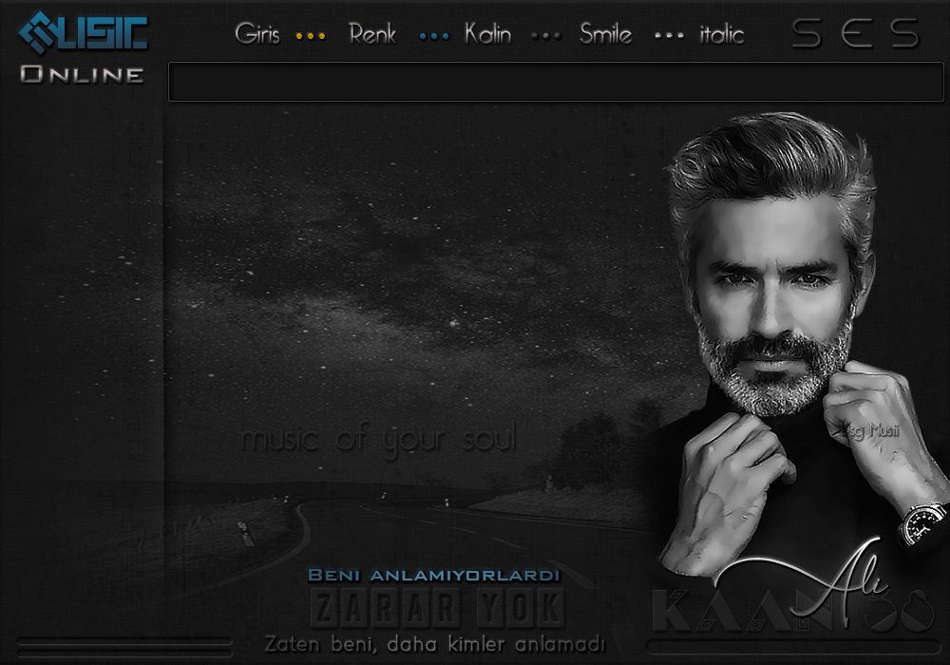Click the KAAN 38 lettering
Viewport: 950px width, 665px height.
pyautogui.click(x=793, y=611)
